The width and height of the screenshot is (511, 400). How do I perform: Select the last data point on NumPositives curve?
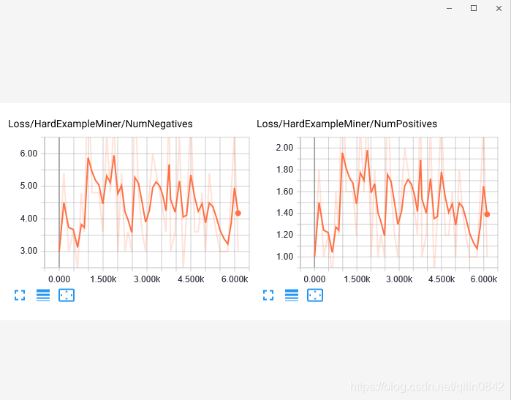(487, 214)
